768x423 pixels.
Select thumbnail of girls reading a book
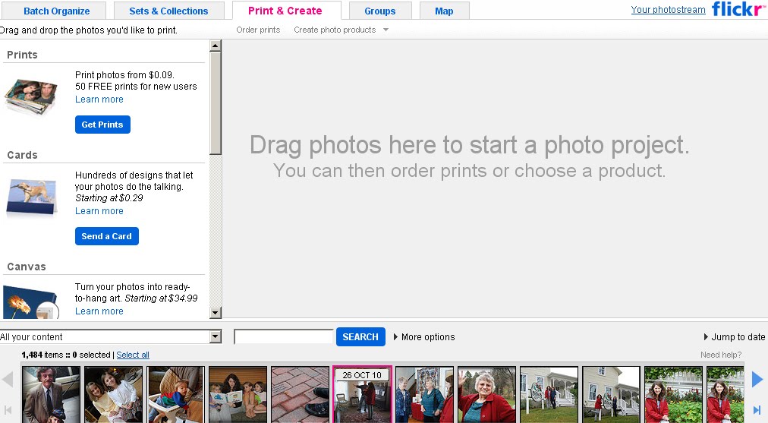click(238, 395)
